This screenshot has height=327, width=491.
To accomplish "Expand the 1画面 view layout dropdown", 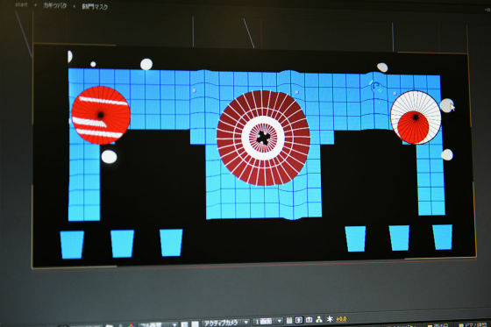I will [267, 322].
